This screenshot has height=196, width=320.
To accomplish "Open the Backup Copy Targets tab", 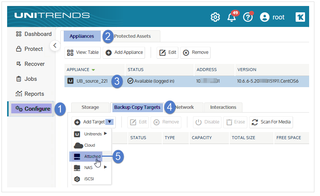I will tap(138, 107).
